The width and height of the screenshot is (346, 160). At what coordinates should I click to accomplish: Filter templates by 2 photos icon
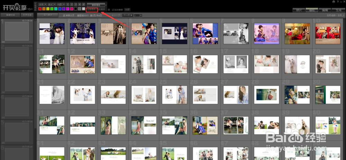pyautogui.click(x=72, y=4)
